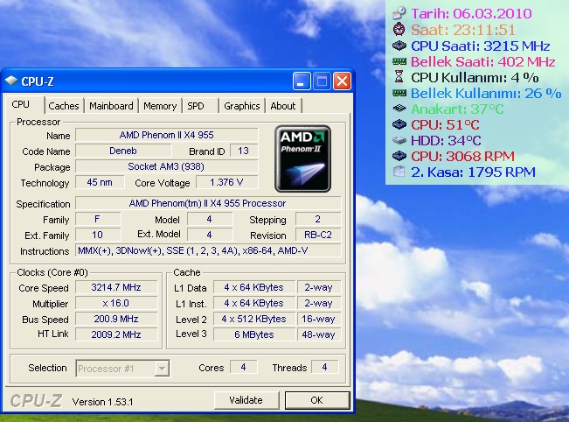This screenshot has width=569, height=422.
Task: Click the Multiplier value x 16.0
Action: point(116,303)
